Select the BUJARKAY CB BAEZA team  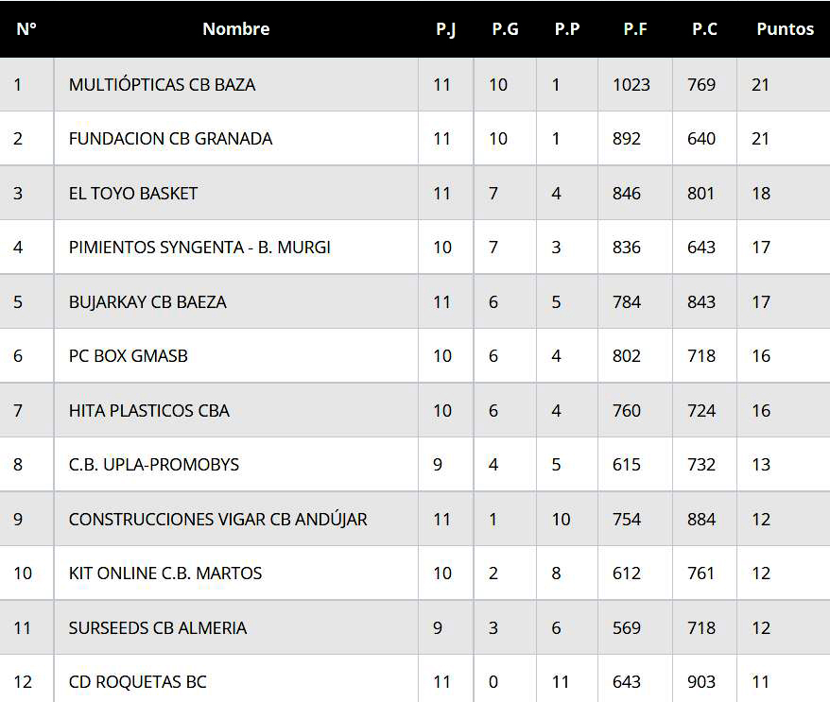(x=147, y=302)
